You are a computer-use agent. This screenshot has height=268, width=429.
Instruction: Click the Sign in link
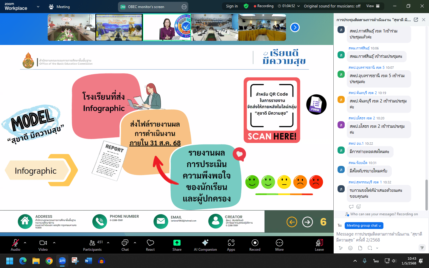(232, 6)
